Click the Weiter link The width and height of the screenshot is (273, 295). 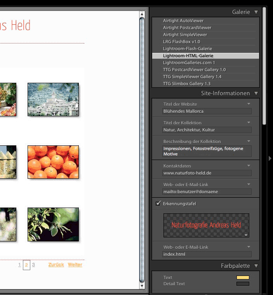tap(75, 265)
